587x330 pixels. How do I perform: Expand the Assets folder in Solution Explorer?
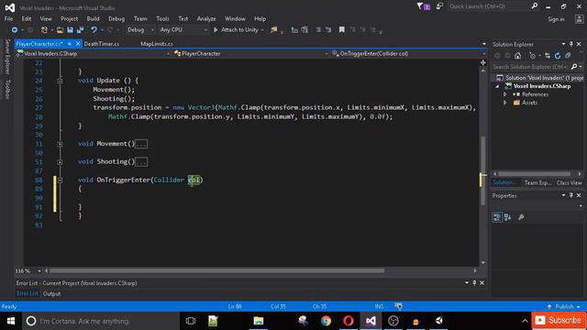505,103
